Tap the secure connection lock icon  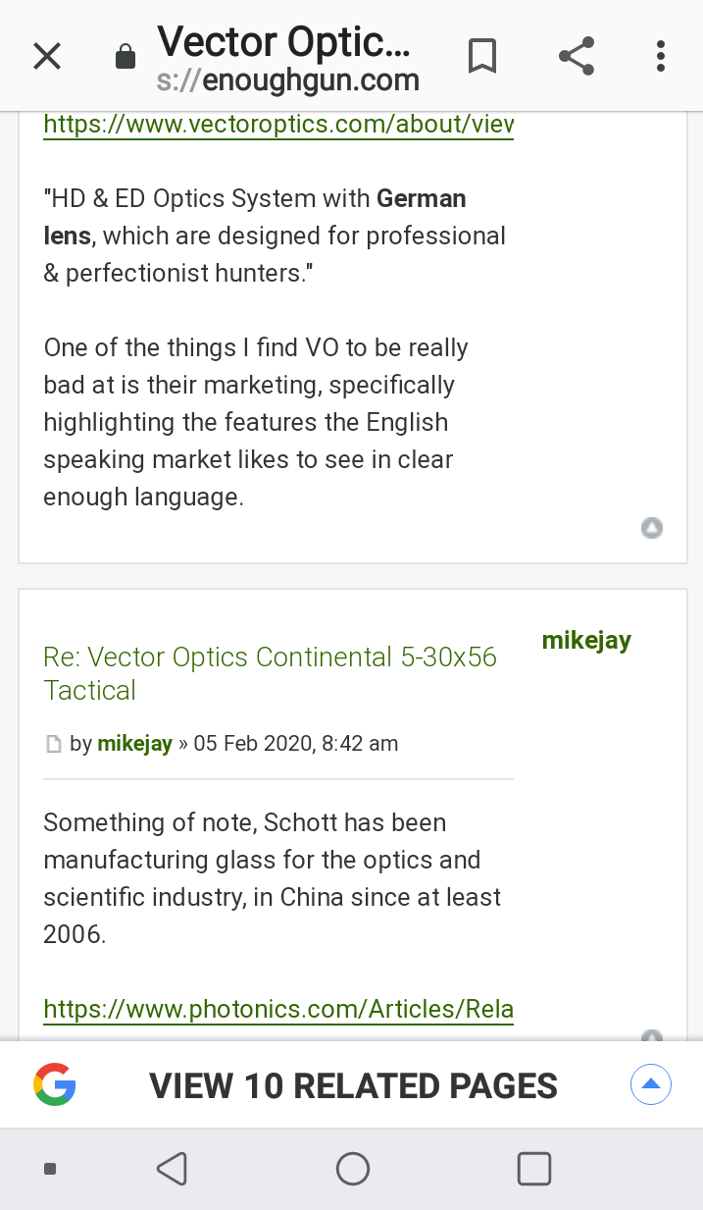tap(126, 58)
